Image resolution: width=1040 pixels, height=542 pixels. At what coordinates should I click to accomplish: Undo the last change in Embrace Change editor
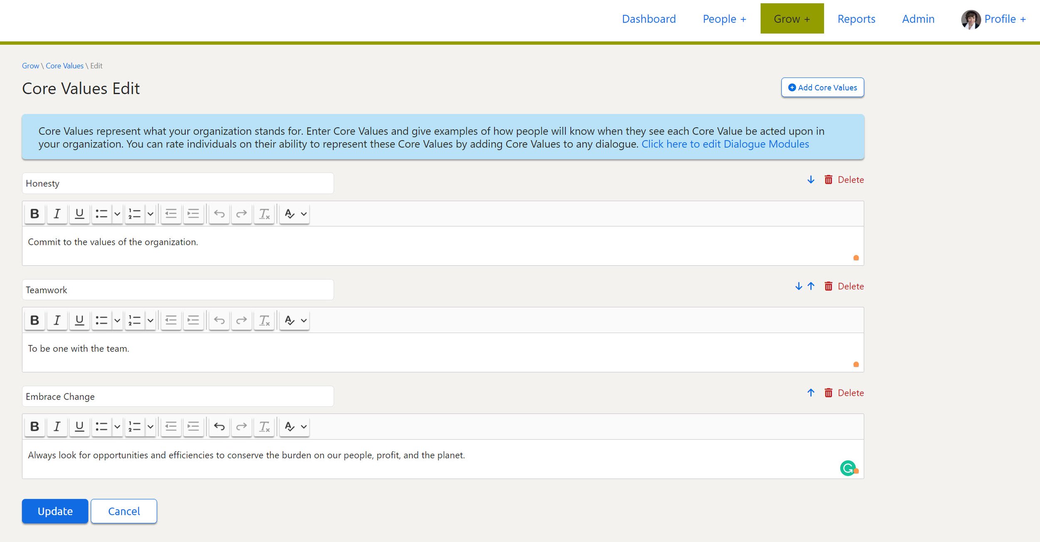click(219, 426)
